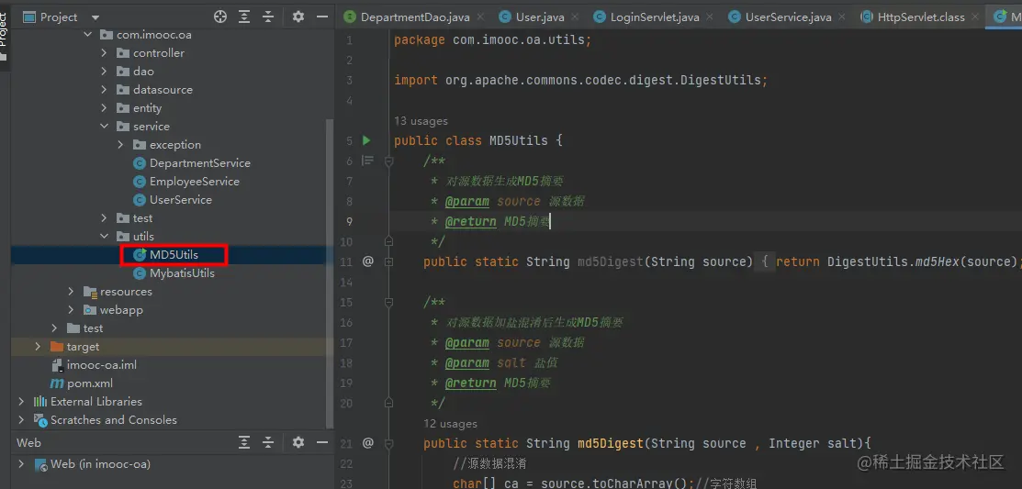Image resolution: width=1022 pixels, height=489 pixels.
Task: Select MybatisUtils in the project tree
Action: pos(182,273)
